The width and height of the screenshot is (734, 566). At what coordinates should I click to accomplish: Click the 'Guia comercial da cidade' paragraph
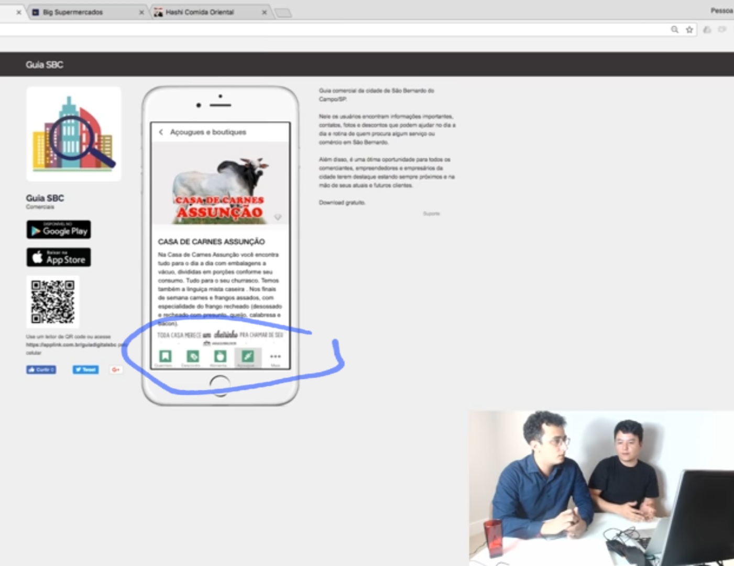(x=376, y=95)
